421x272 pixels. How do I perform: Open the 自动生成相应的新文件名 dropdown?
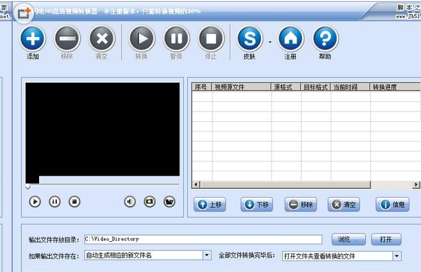(x=207, y=255)
